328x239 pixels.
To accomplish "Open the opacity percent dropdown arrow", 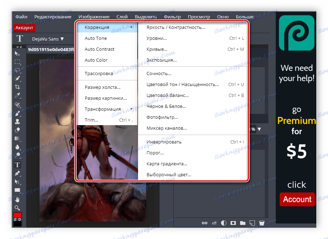I will point(260,129).
